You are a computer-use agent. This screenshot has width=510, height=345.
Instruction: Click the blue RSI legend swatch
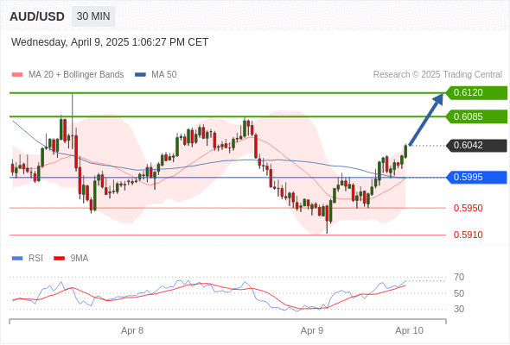(x=17, y=259)
